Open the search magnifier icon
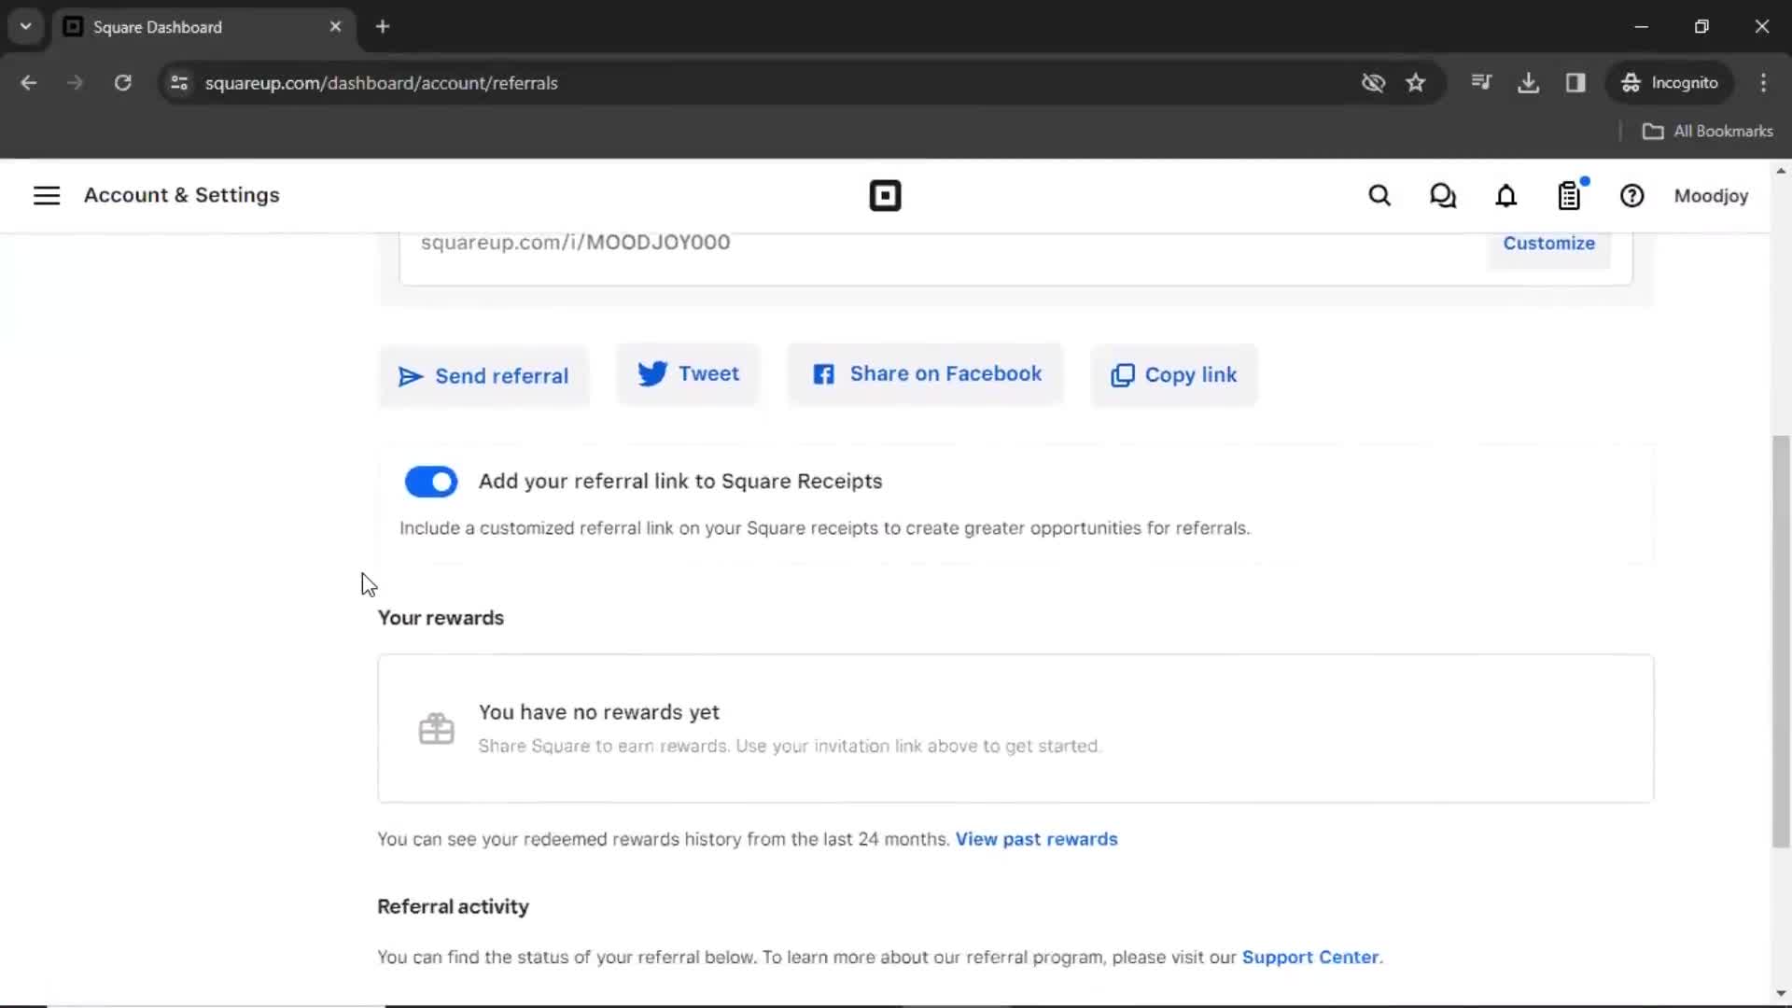The width and height of the screenshot is (1792, 1008). (1379, 196)
